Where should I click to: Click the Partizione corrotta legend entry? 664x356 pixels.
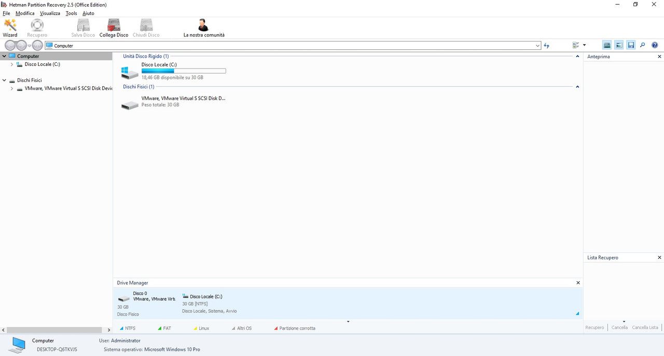tap(295, 328)
